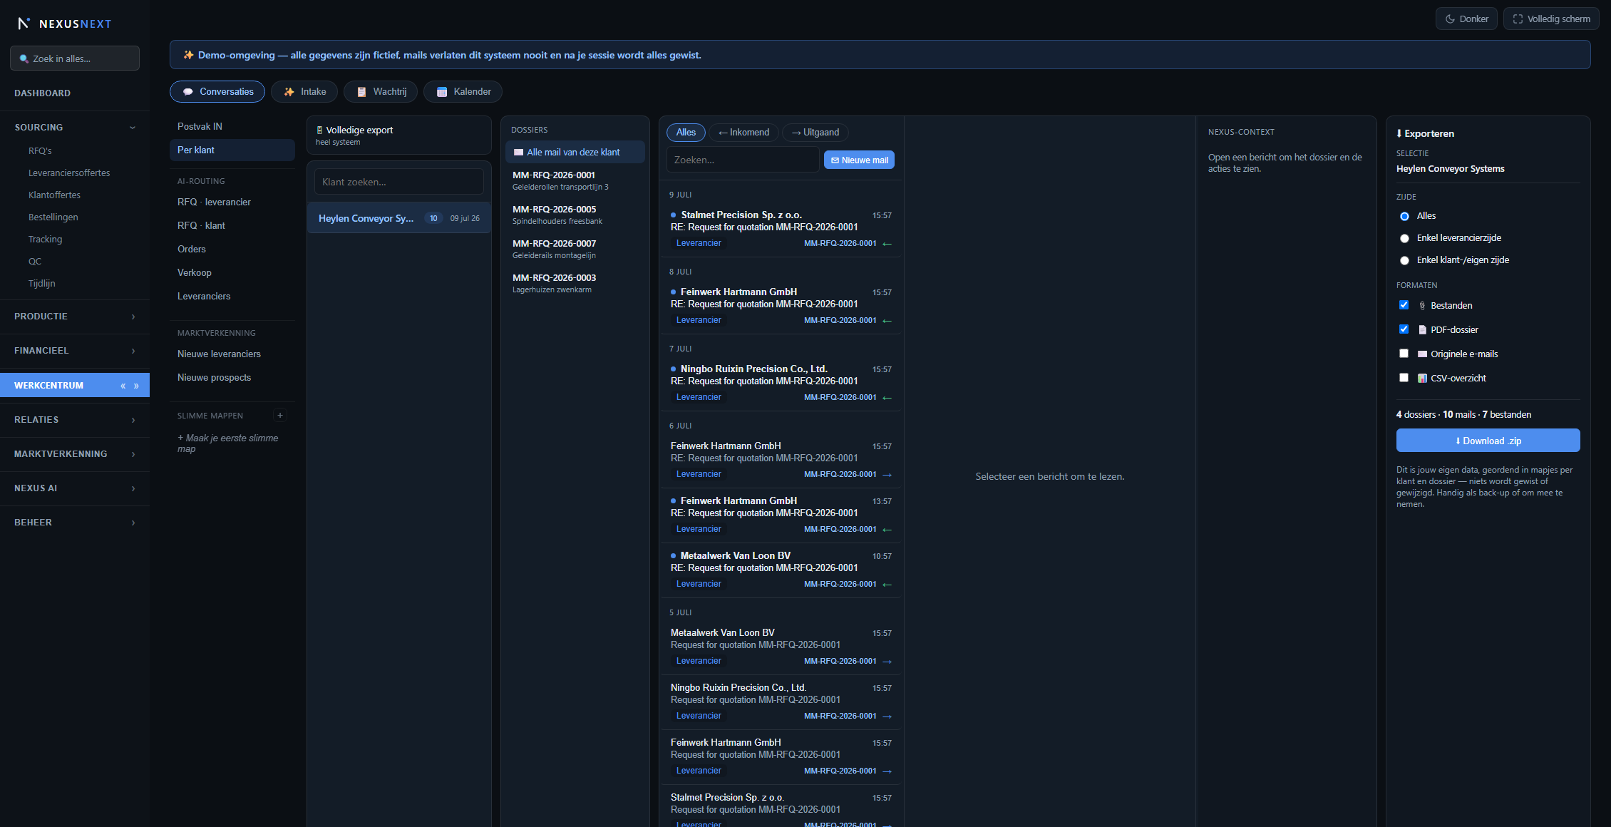Check the Originele e-mails checkbox
Image resolution: width=1611 pixels, height=827 pixels.
pyautogui.click(x=1404, y=354)
